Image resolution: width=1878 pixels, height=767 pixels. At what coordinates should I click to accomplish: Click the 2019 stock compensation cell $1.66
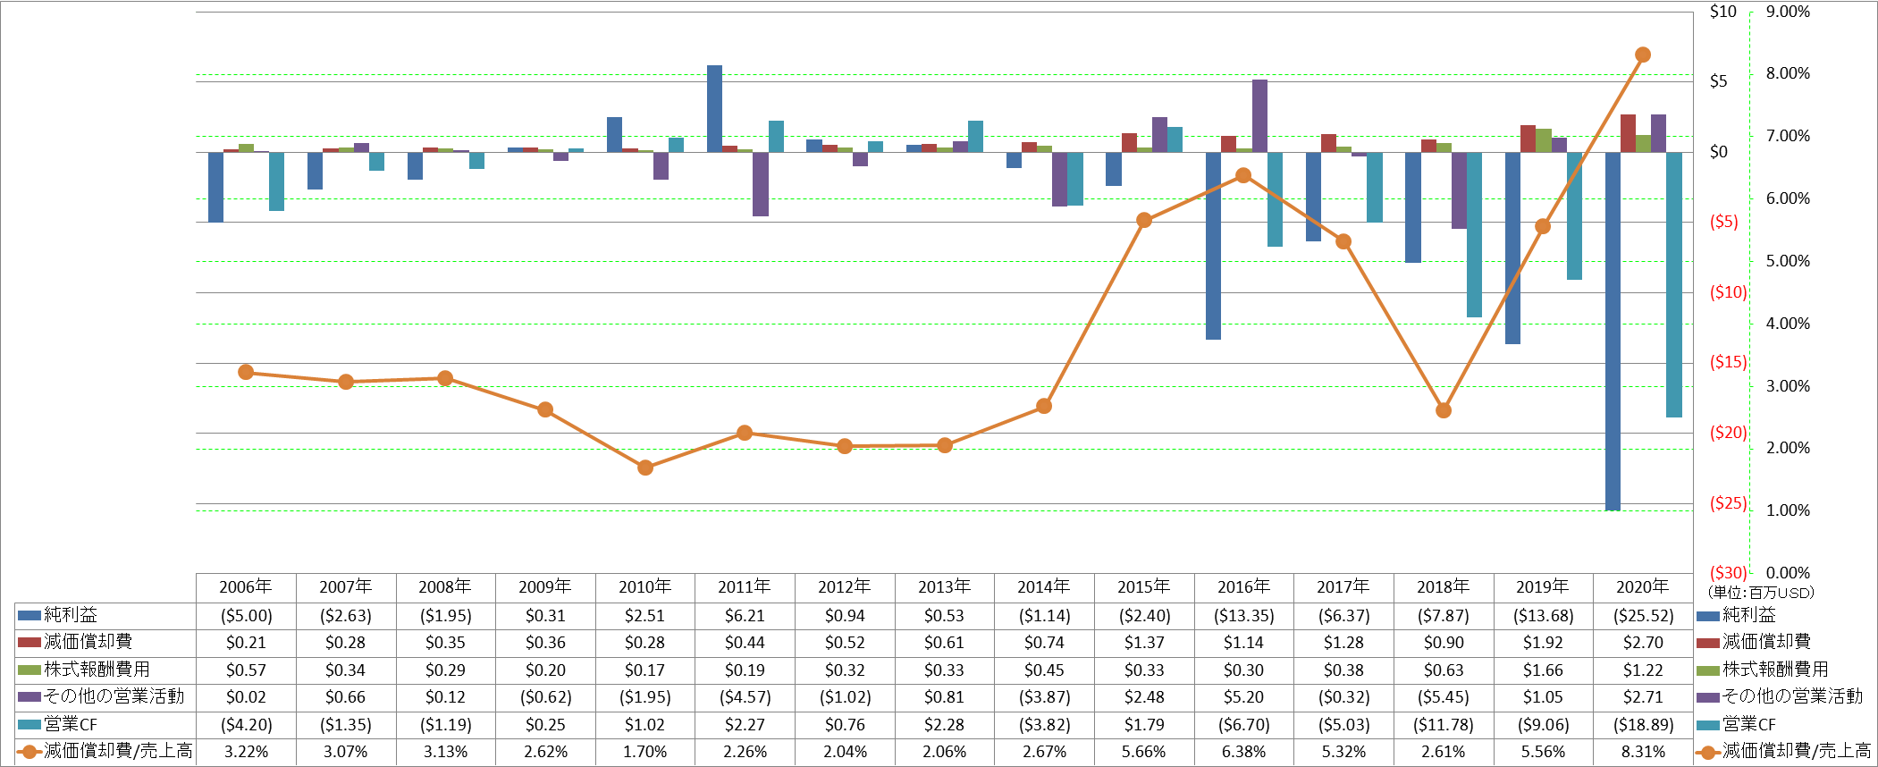tap(1543, 670)
